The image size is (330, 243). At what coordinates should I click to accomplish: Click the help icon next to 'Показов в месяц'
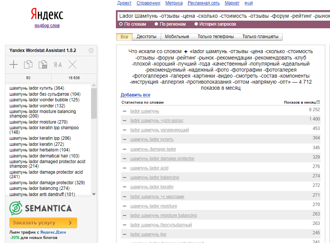tap(318, 102)
